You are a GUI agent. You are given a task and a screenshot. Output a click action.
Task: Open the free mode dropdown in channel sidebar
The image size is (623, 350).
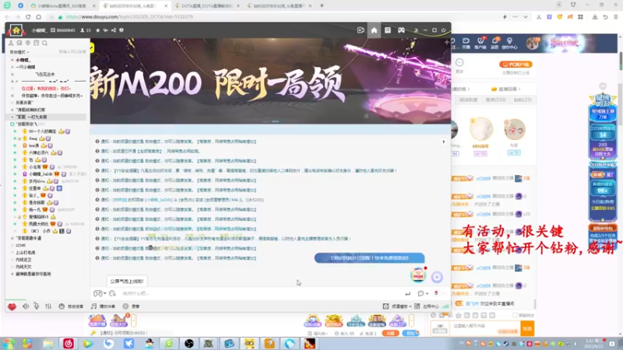pyautogui.click(x=19, y=52)
